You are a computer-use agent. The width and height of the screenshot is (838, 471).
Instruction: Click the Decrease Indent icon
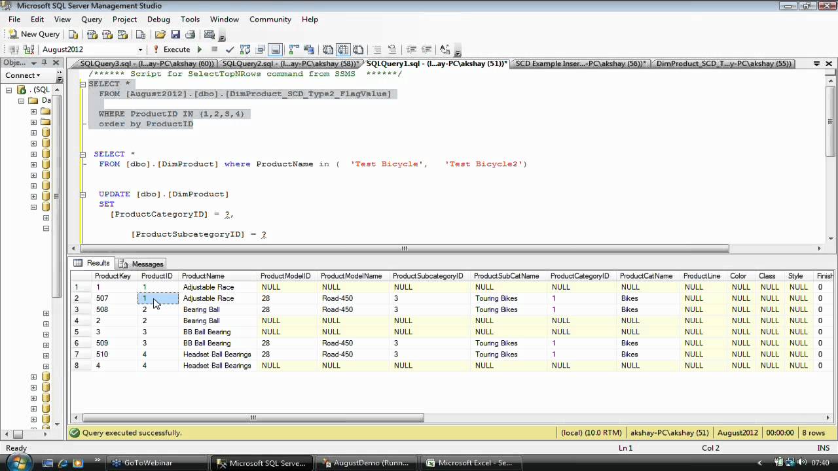click(411, 49)
